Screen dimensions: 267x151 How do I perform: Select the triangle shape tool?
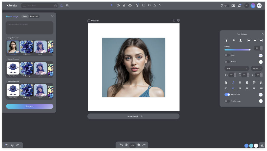coord(155,5)
